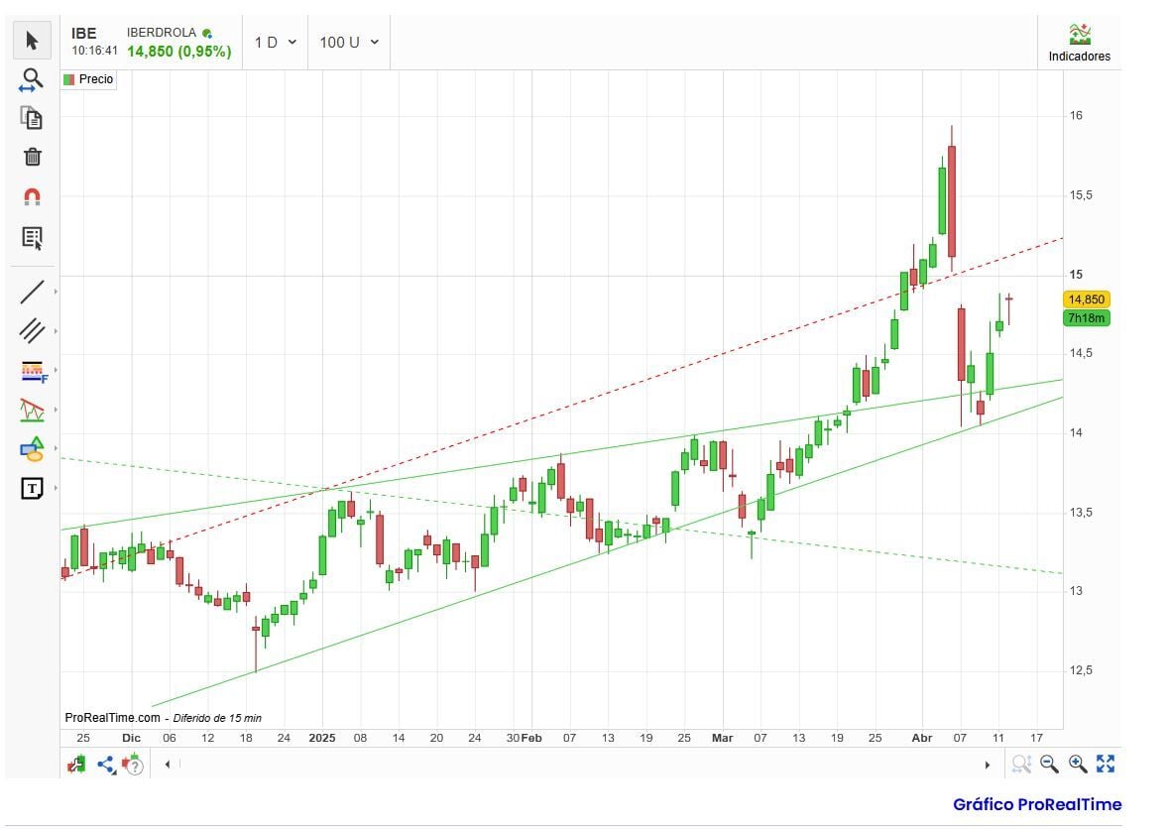Click the Dic label on time axis
Screen dimensions: 1169x830
131,738
